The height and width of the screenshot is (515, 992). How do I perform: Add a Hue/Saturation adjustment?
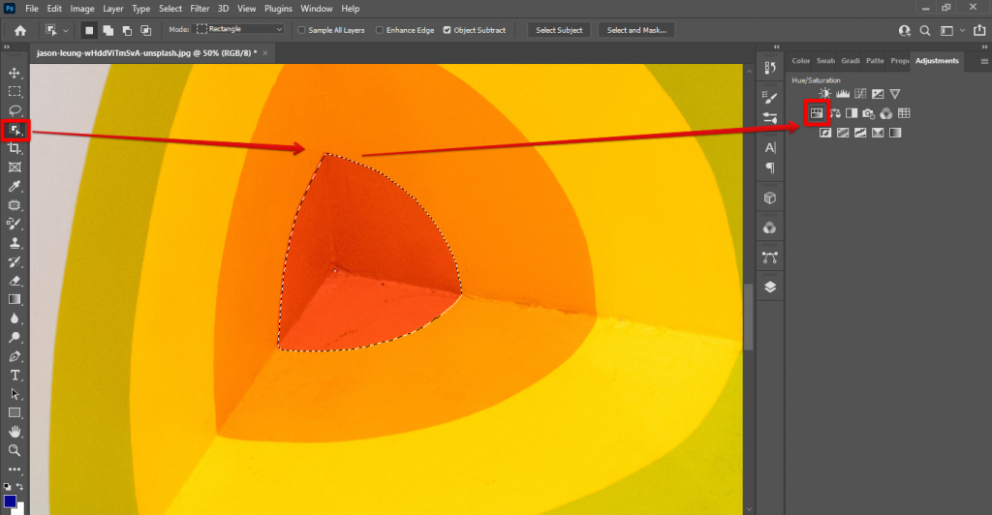point(816,113)
